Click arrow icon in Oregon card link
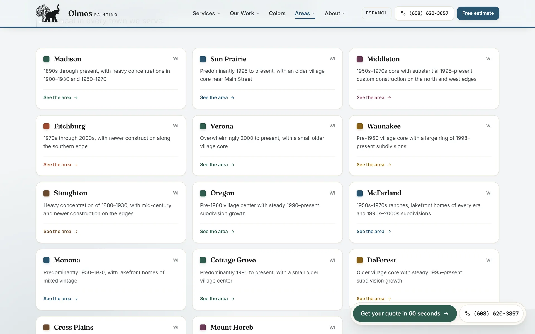Screen dimensions: 535x334 232,232
